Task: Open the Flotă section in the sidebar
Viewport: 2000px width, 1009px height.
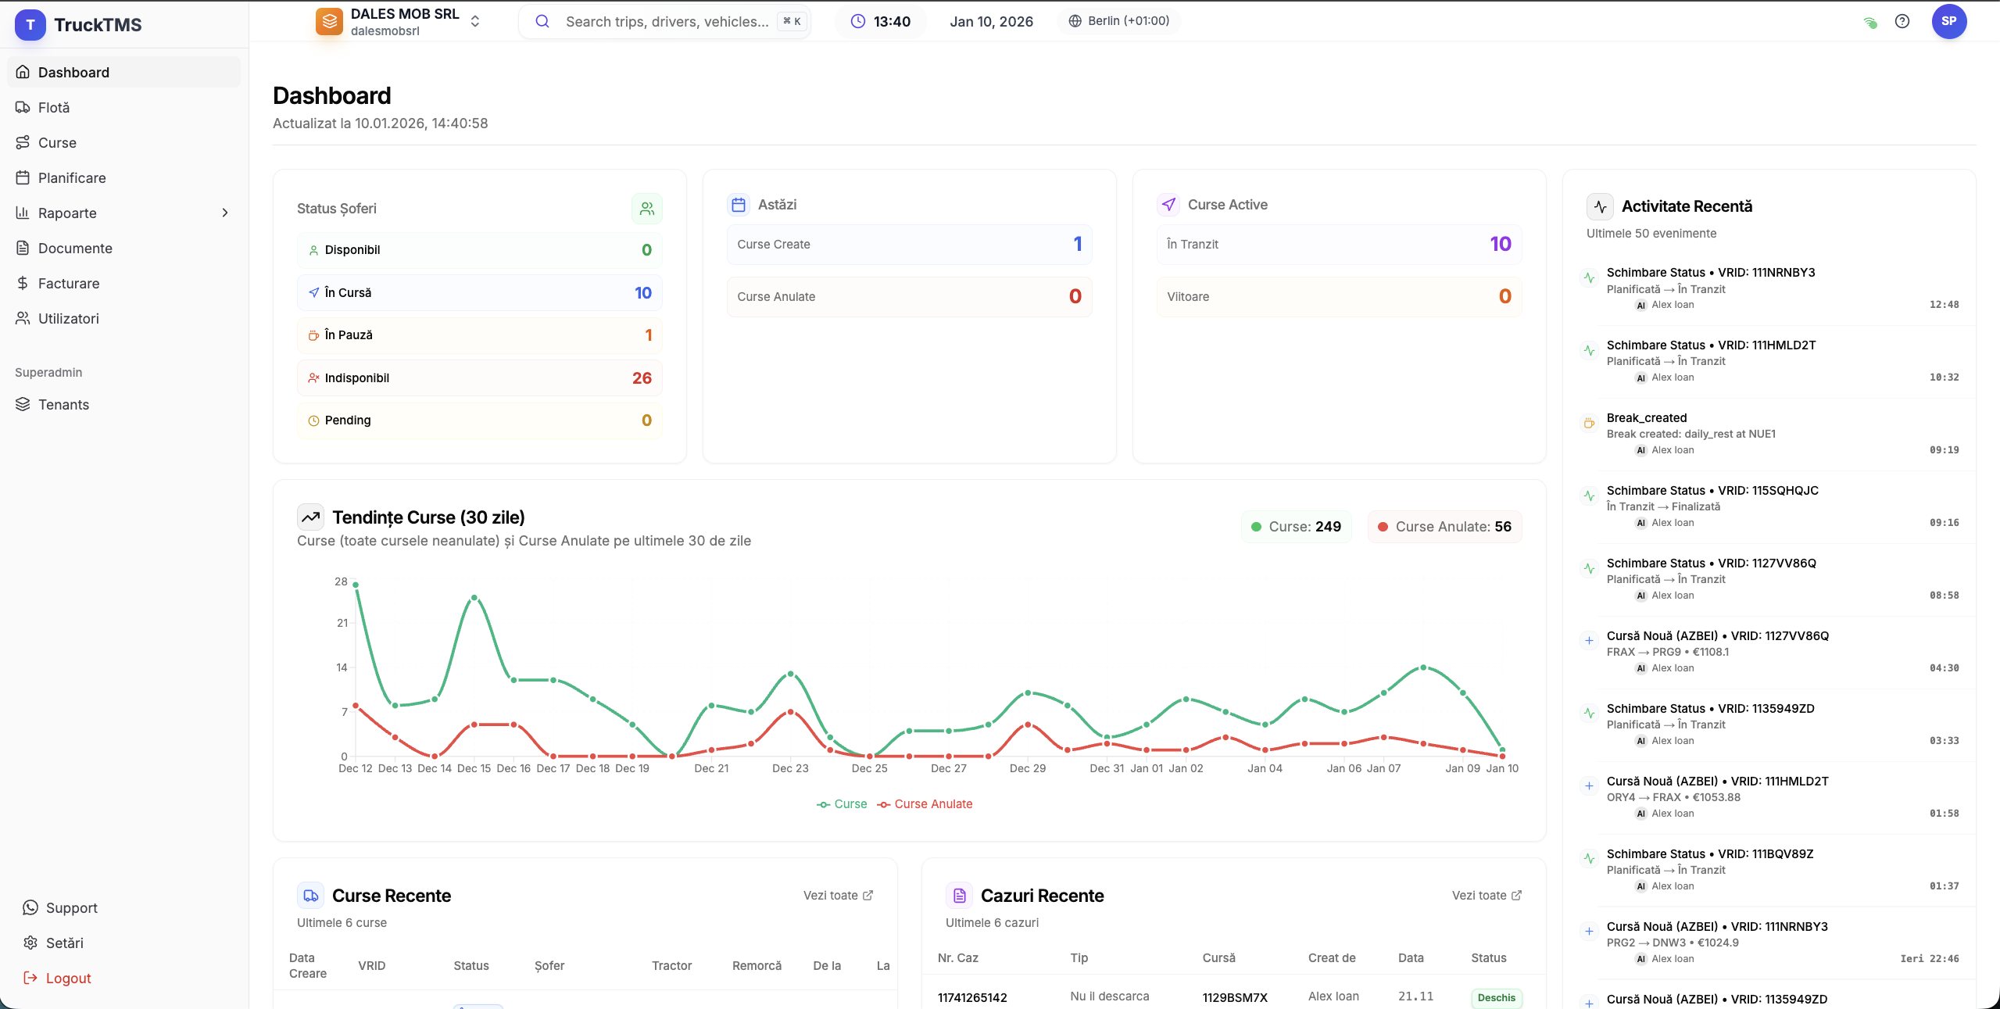Action: 53,107
